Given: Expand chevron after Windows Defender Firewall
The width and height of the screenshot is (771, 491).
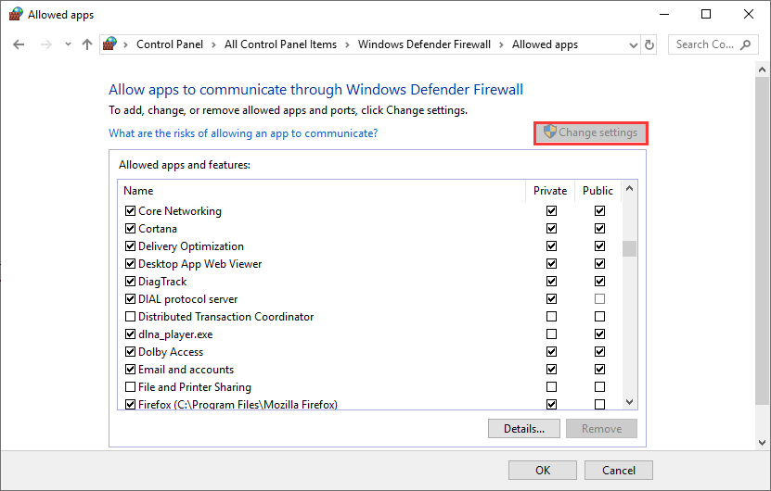Looking at the screenshot, I should [501, 45].
